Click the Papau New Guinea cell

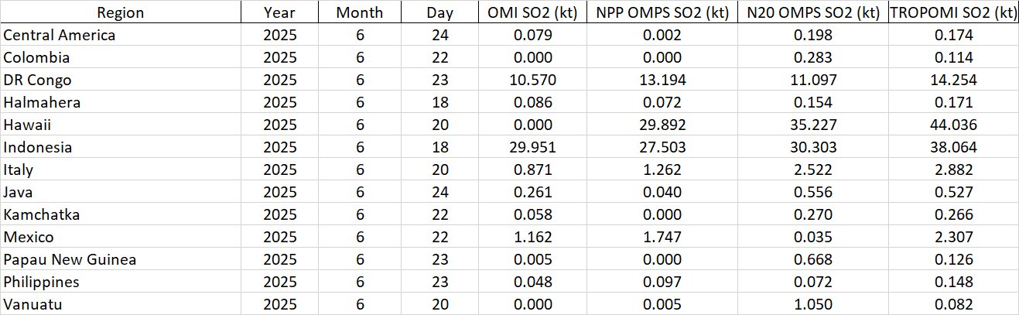tap(70, 259)
